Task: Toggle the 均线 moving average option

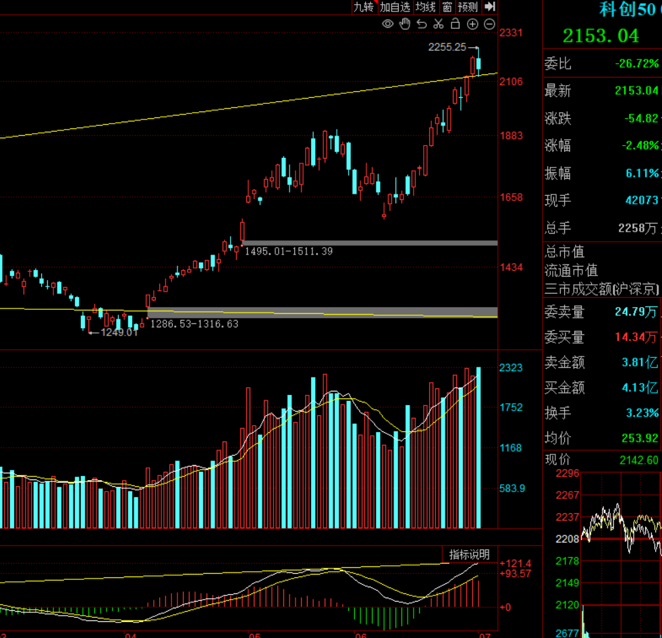Action: (425, 7)
